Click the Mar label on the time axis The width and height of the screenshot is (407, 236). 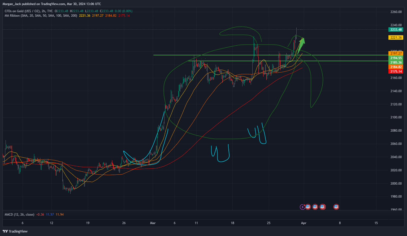pos(153,223)
